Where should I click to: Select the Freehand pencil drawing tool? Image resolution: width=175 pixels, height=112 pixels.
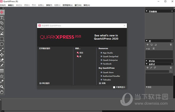[x=2, y=65]
